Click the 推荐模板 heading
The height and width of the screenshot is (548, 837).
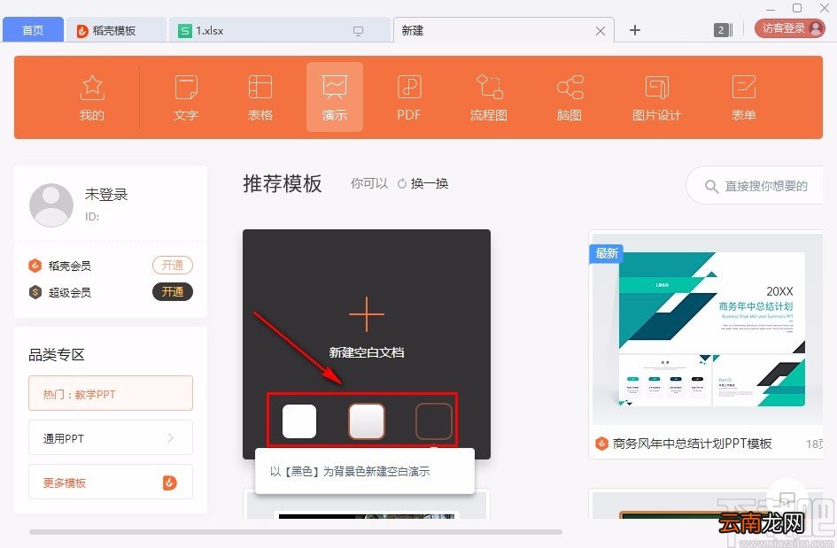click(283, 183)
